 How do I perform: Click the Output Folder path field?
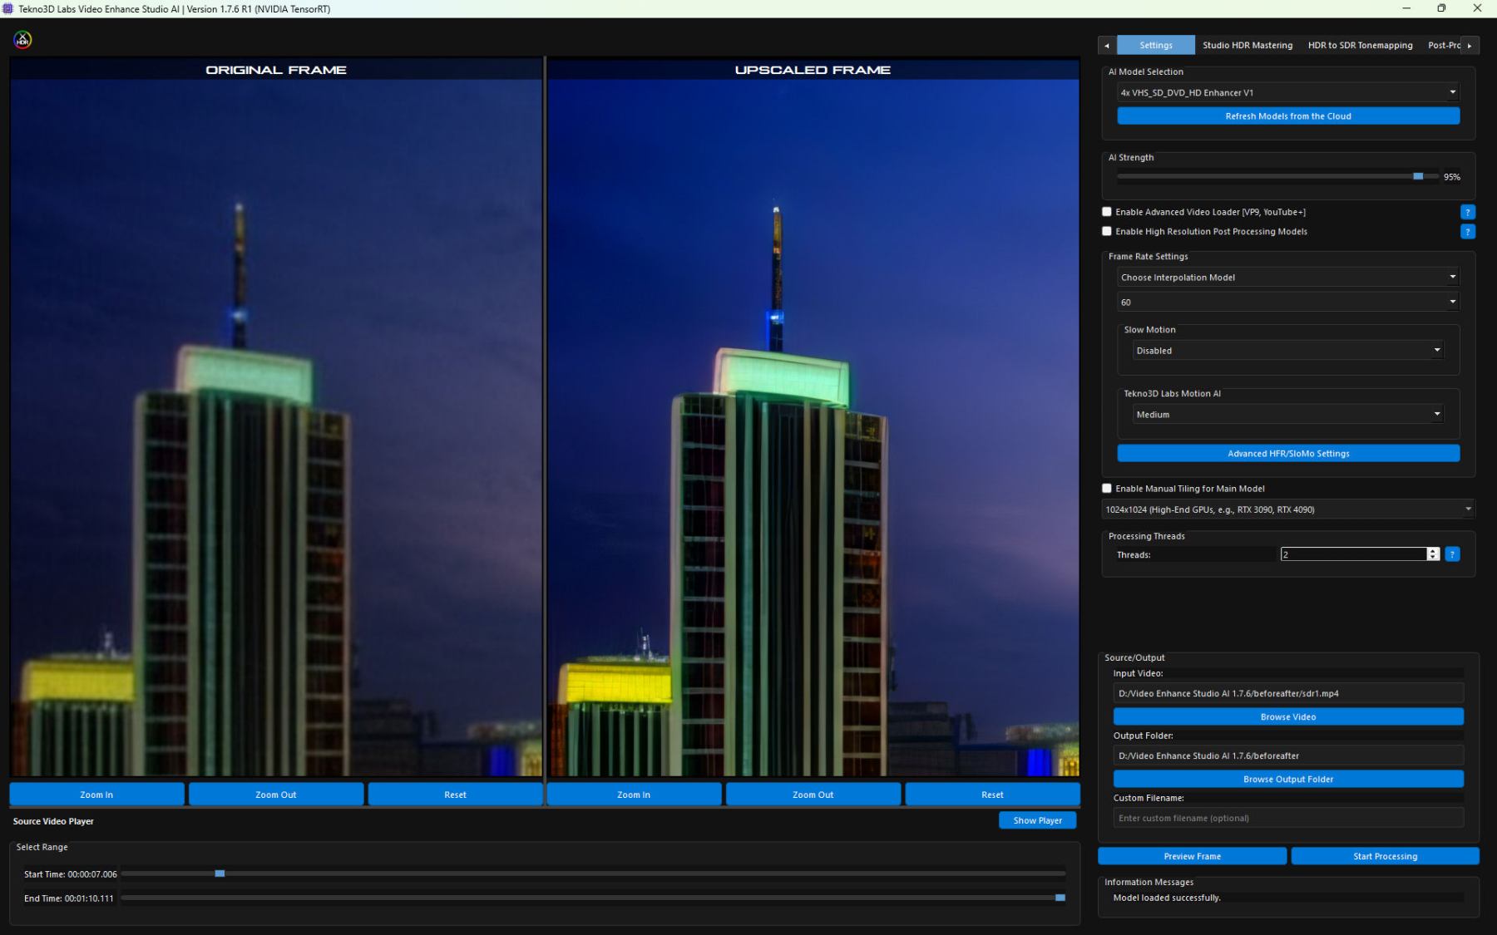(x=1288, y=755)
